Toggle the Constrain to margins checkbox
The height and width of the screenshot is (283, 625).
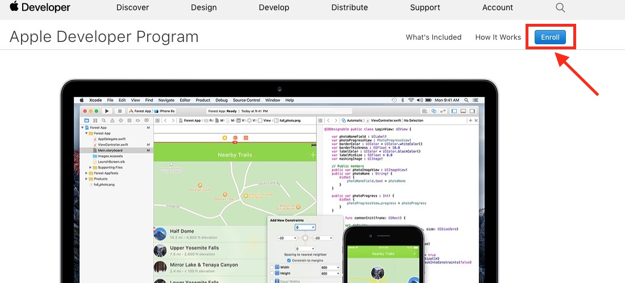(x=289, y=260)
